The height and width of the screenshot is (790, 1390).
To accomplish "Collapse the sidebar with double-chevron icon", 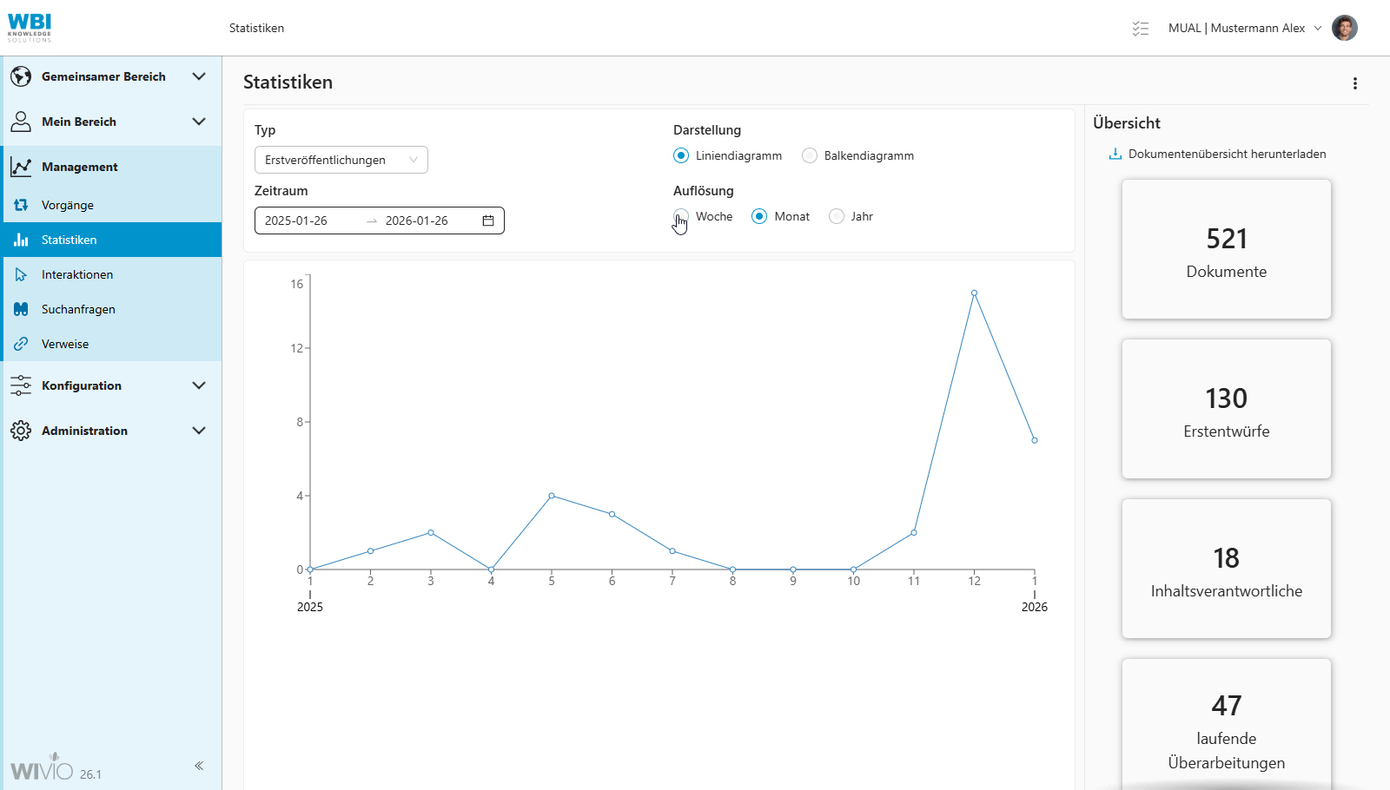I will tap(199, 766).
